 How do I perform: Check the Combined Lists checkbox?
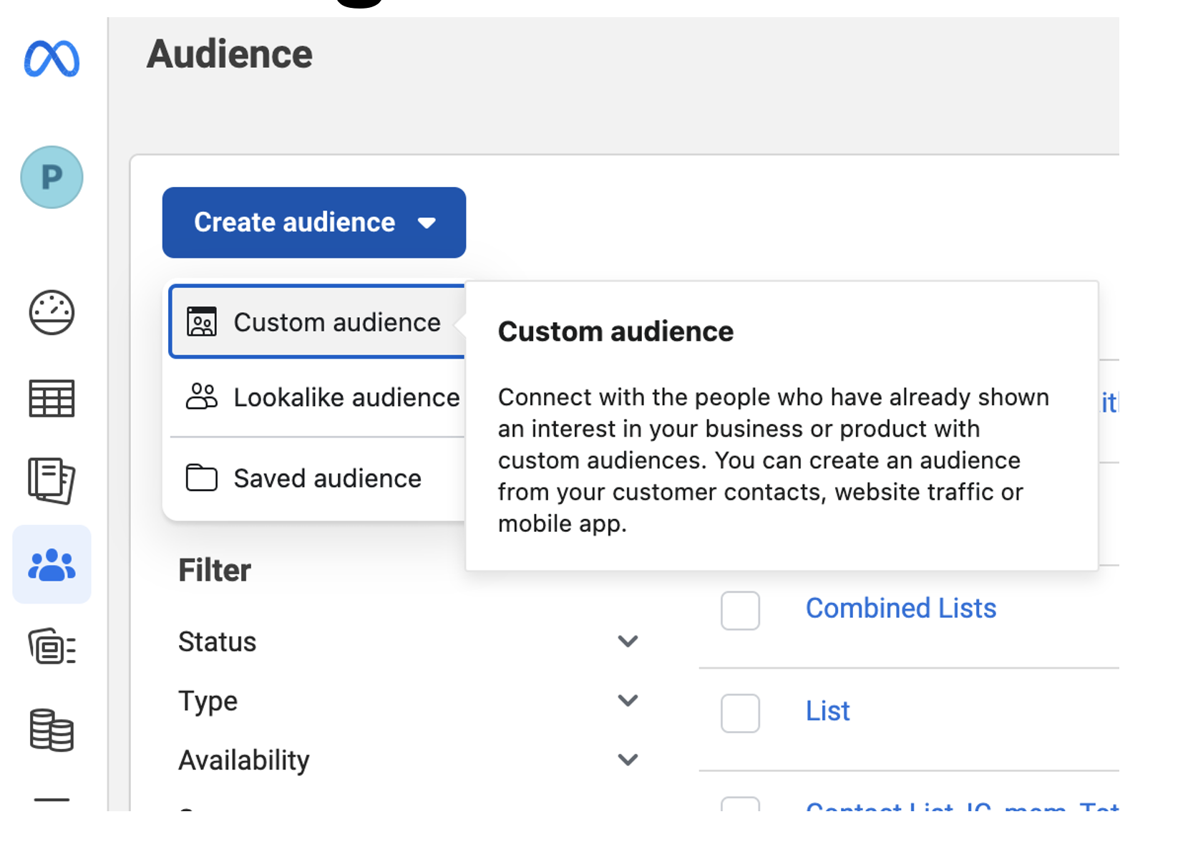(x=740, y=611)
